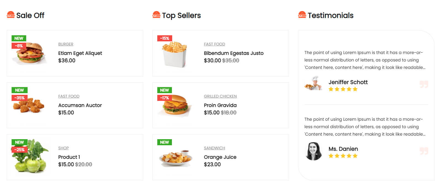Open the Etiam Eget Aliquet product title
The width and height of the screenshot is (444, 191).
80,53
